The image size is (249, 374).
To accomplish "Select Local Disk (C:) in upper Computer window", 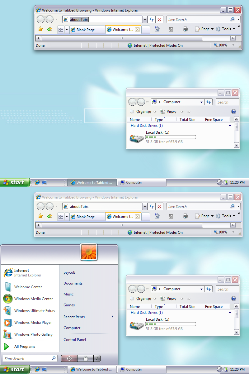I will [163, 137].
